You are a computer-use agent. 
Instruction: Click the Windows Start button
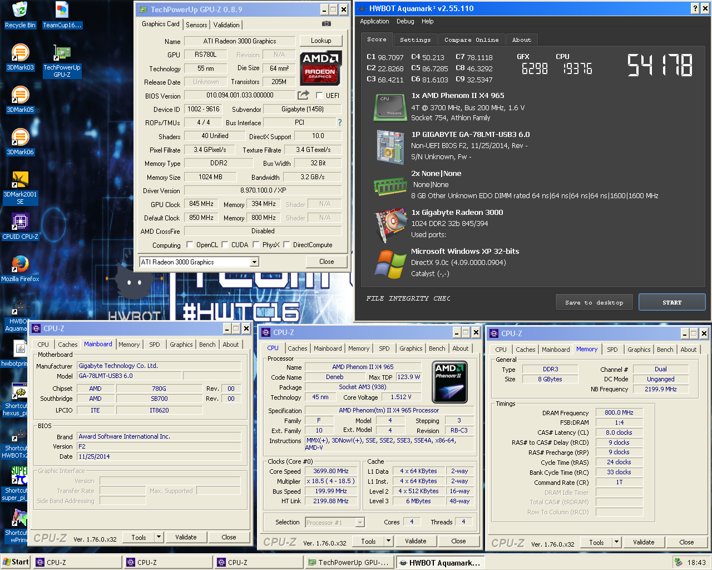(x=16, y=562)
